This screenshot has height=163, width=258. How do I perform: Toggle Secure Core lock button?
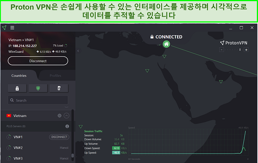click(17, 88)
